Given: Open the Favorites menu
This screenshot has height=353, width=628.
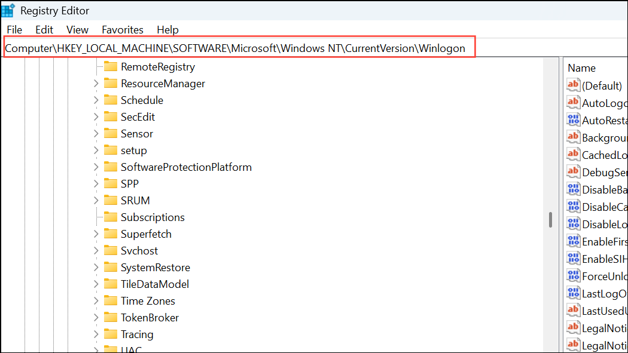Looking at the screenshot, I should tap(122, 29).
